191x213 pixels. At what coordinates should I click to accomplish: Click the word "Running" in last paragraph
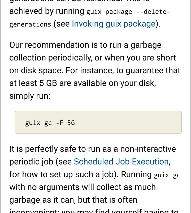[136, 174]
